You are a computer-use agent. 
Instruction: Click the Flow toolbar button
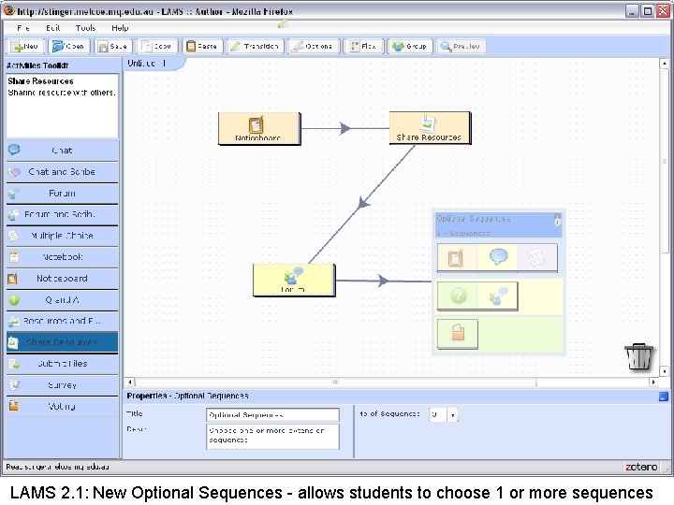coord(363,47)
